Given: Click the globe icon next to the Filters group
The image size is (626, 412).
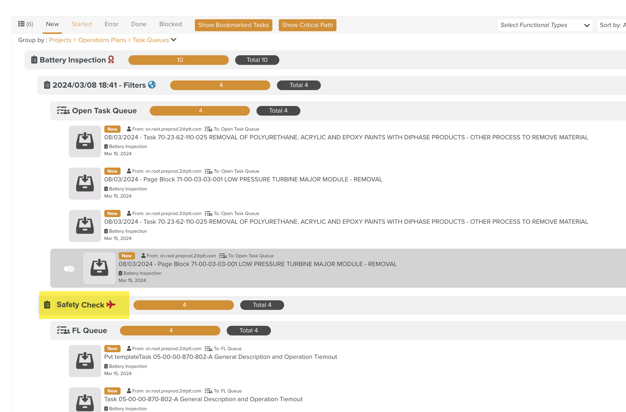Looking at the screenshot, I should [152, 85].
